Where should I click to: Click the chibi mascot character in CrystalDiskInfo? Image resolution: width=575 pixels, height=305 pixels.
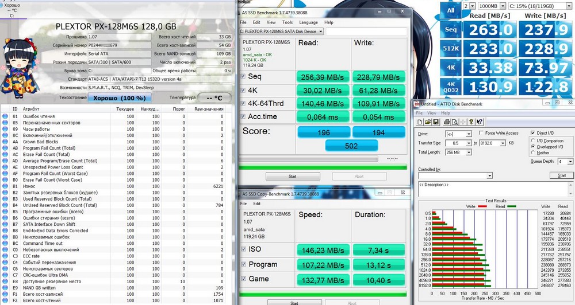click(x=19, y=69)
